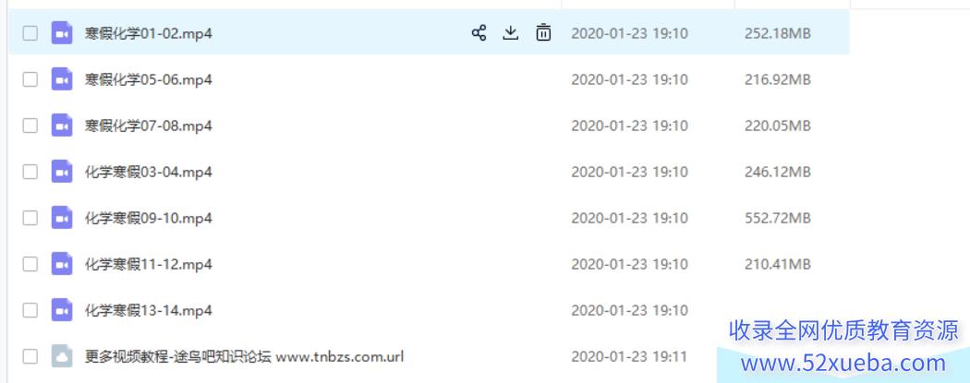Open the file 化学寒假11-12.mp4
The width and height of the screenshot is (970, 383).
pyautogui.click(x=149, y=264)
